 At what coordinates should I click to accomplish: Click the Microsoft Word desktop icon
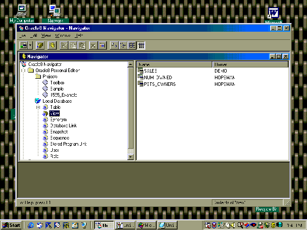pos(273,15)
